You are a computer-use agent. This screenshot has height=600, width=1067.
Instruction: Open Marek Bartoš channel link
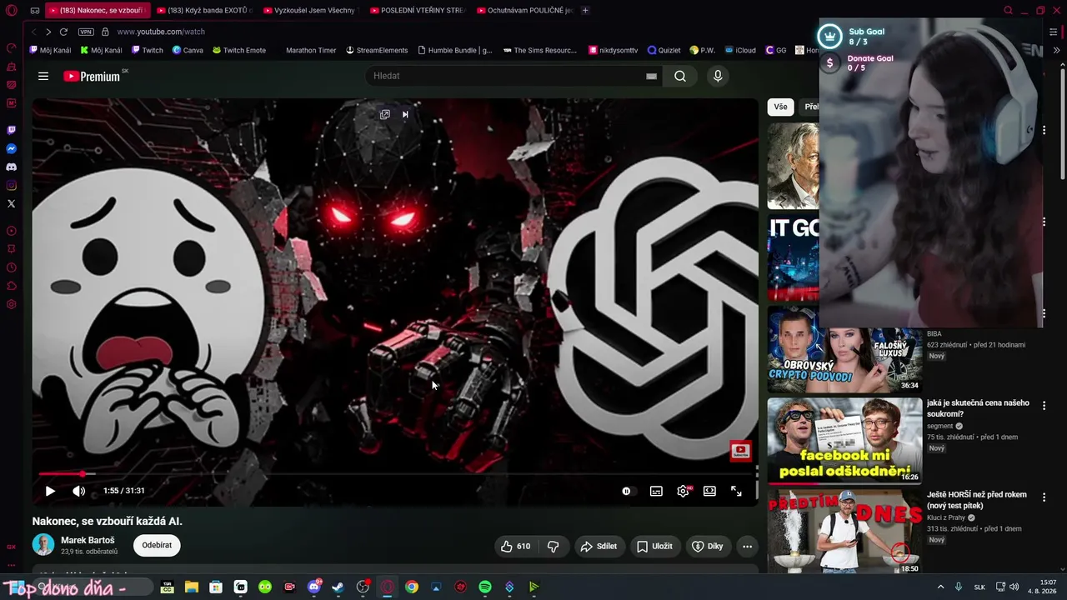88,540
